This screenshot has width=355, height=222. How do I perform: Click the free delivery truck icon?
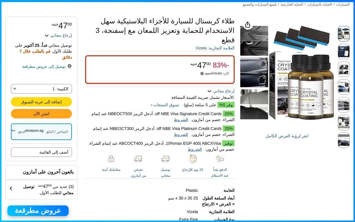166,159
